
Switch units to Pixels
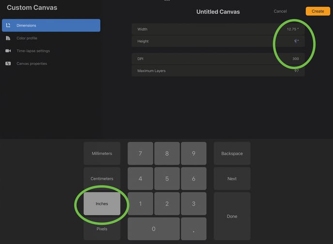coord(102,229)
